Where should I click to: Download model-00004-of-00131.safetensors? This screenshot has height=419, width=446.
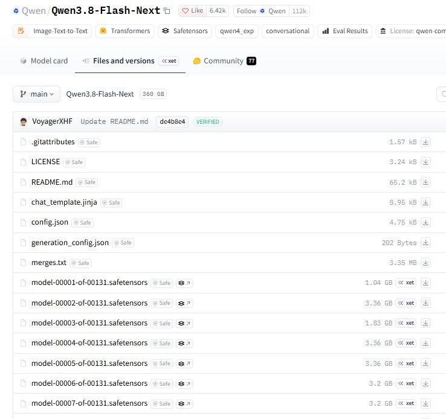coord(425,343)
